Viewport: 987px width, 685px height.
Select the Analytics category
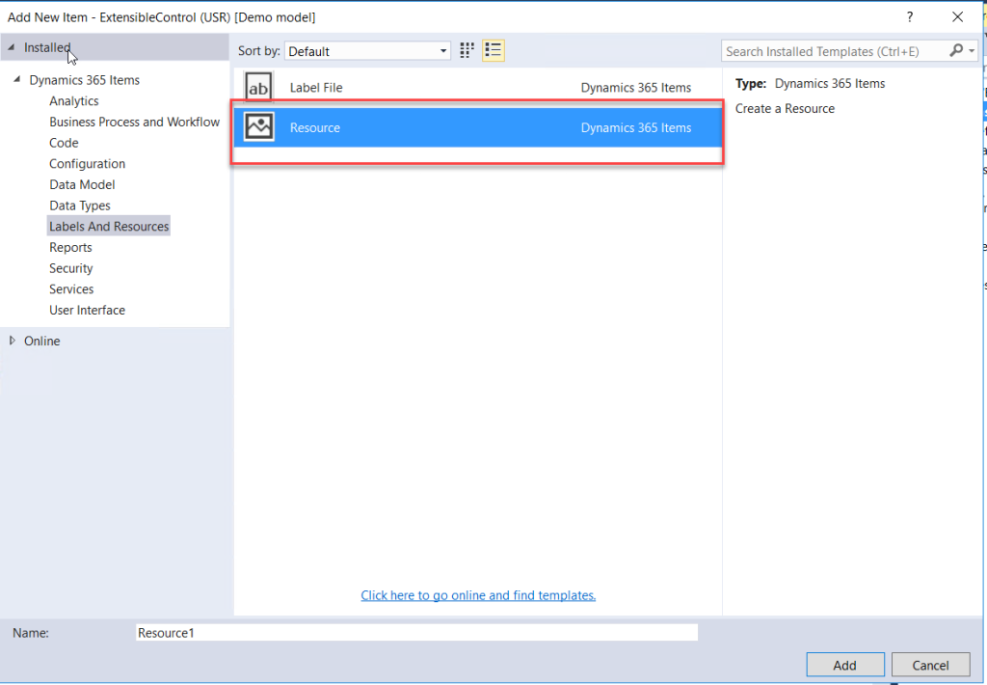point(74,101)
